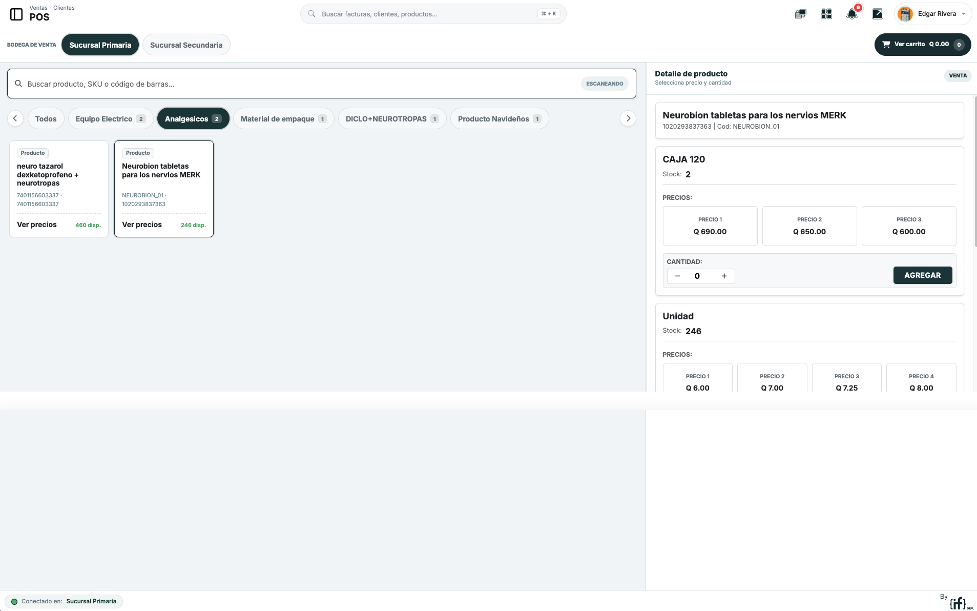Open notifications bell with 9 badge
The width and height of the screenshot is (977, 611).
tap(852, 14)
